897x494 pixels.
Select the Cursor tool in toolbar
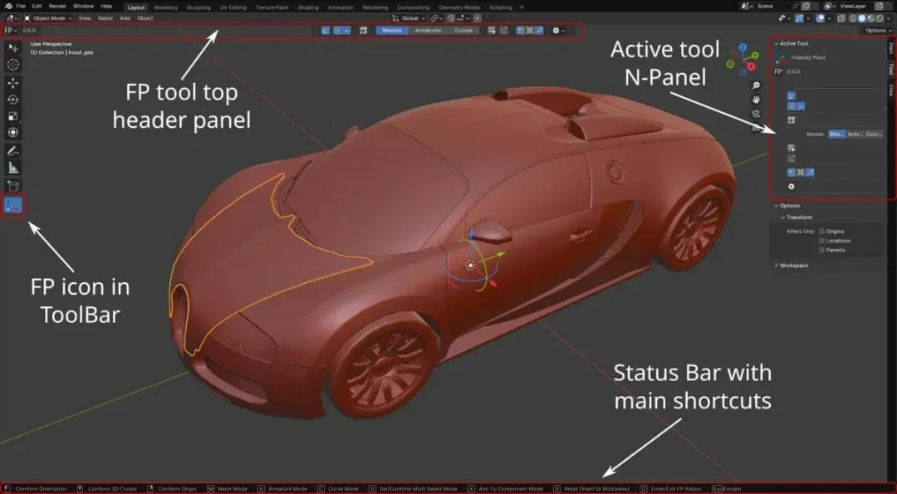click(13, 65)
